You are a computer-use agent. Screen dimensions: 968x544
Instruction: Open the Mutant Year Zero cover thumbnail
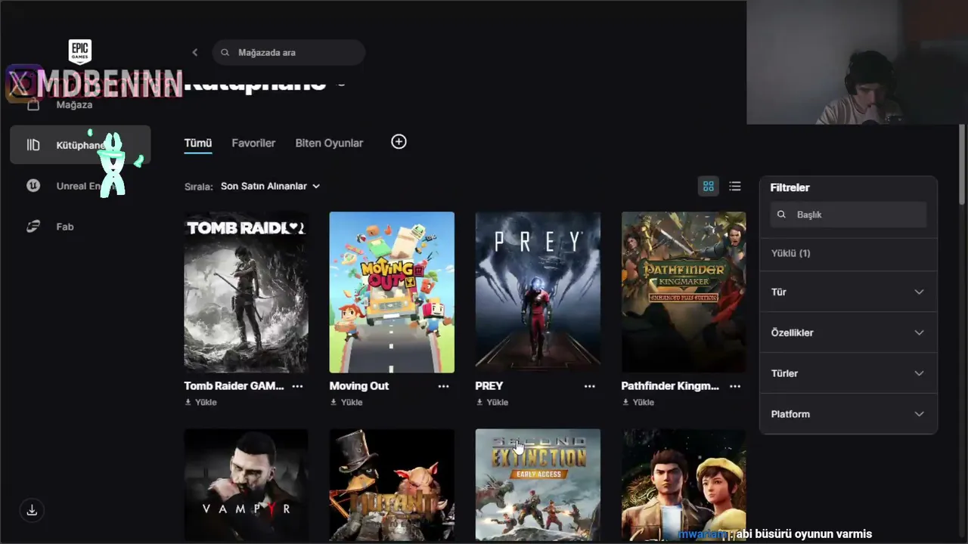tap(392, 485)
